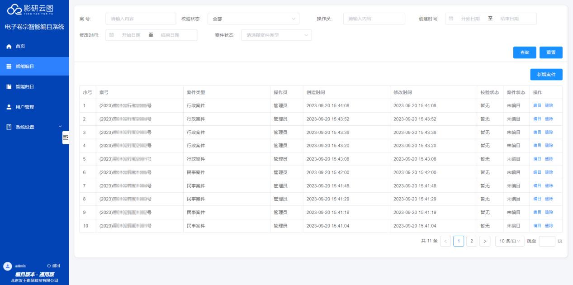This screenshot has height=285, width=573.
Task: Click the 智能归目 sidebar icon
Action: point(9,87)
